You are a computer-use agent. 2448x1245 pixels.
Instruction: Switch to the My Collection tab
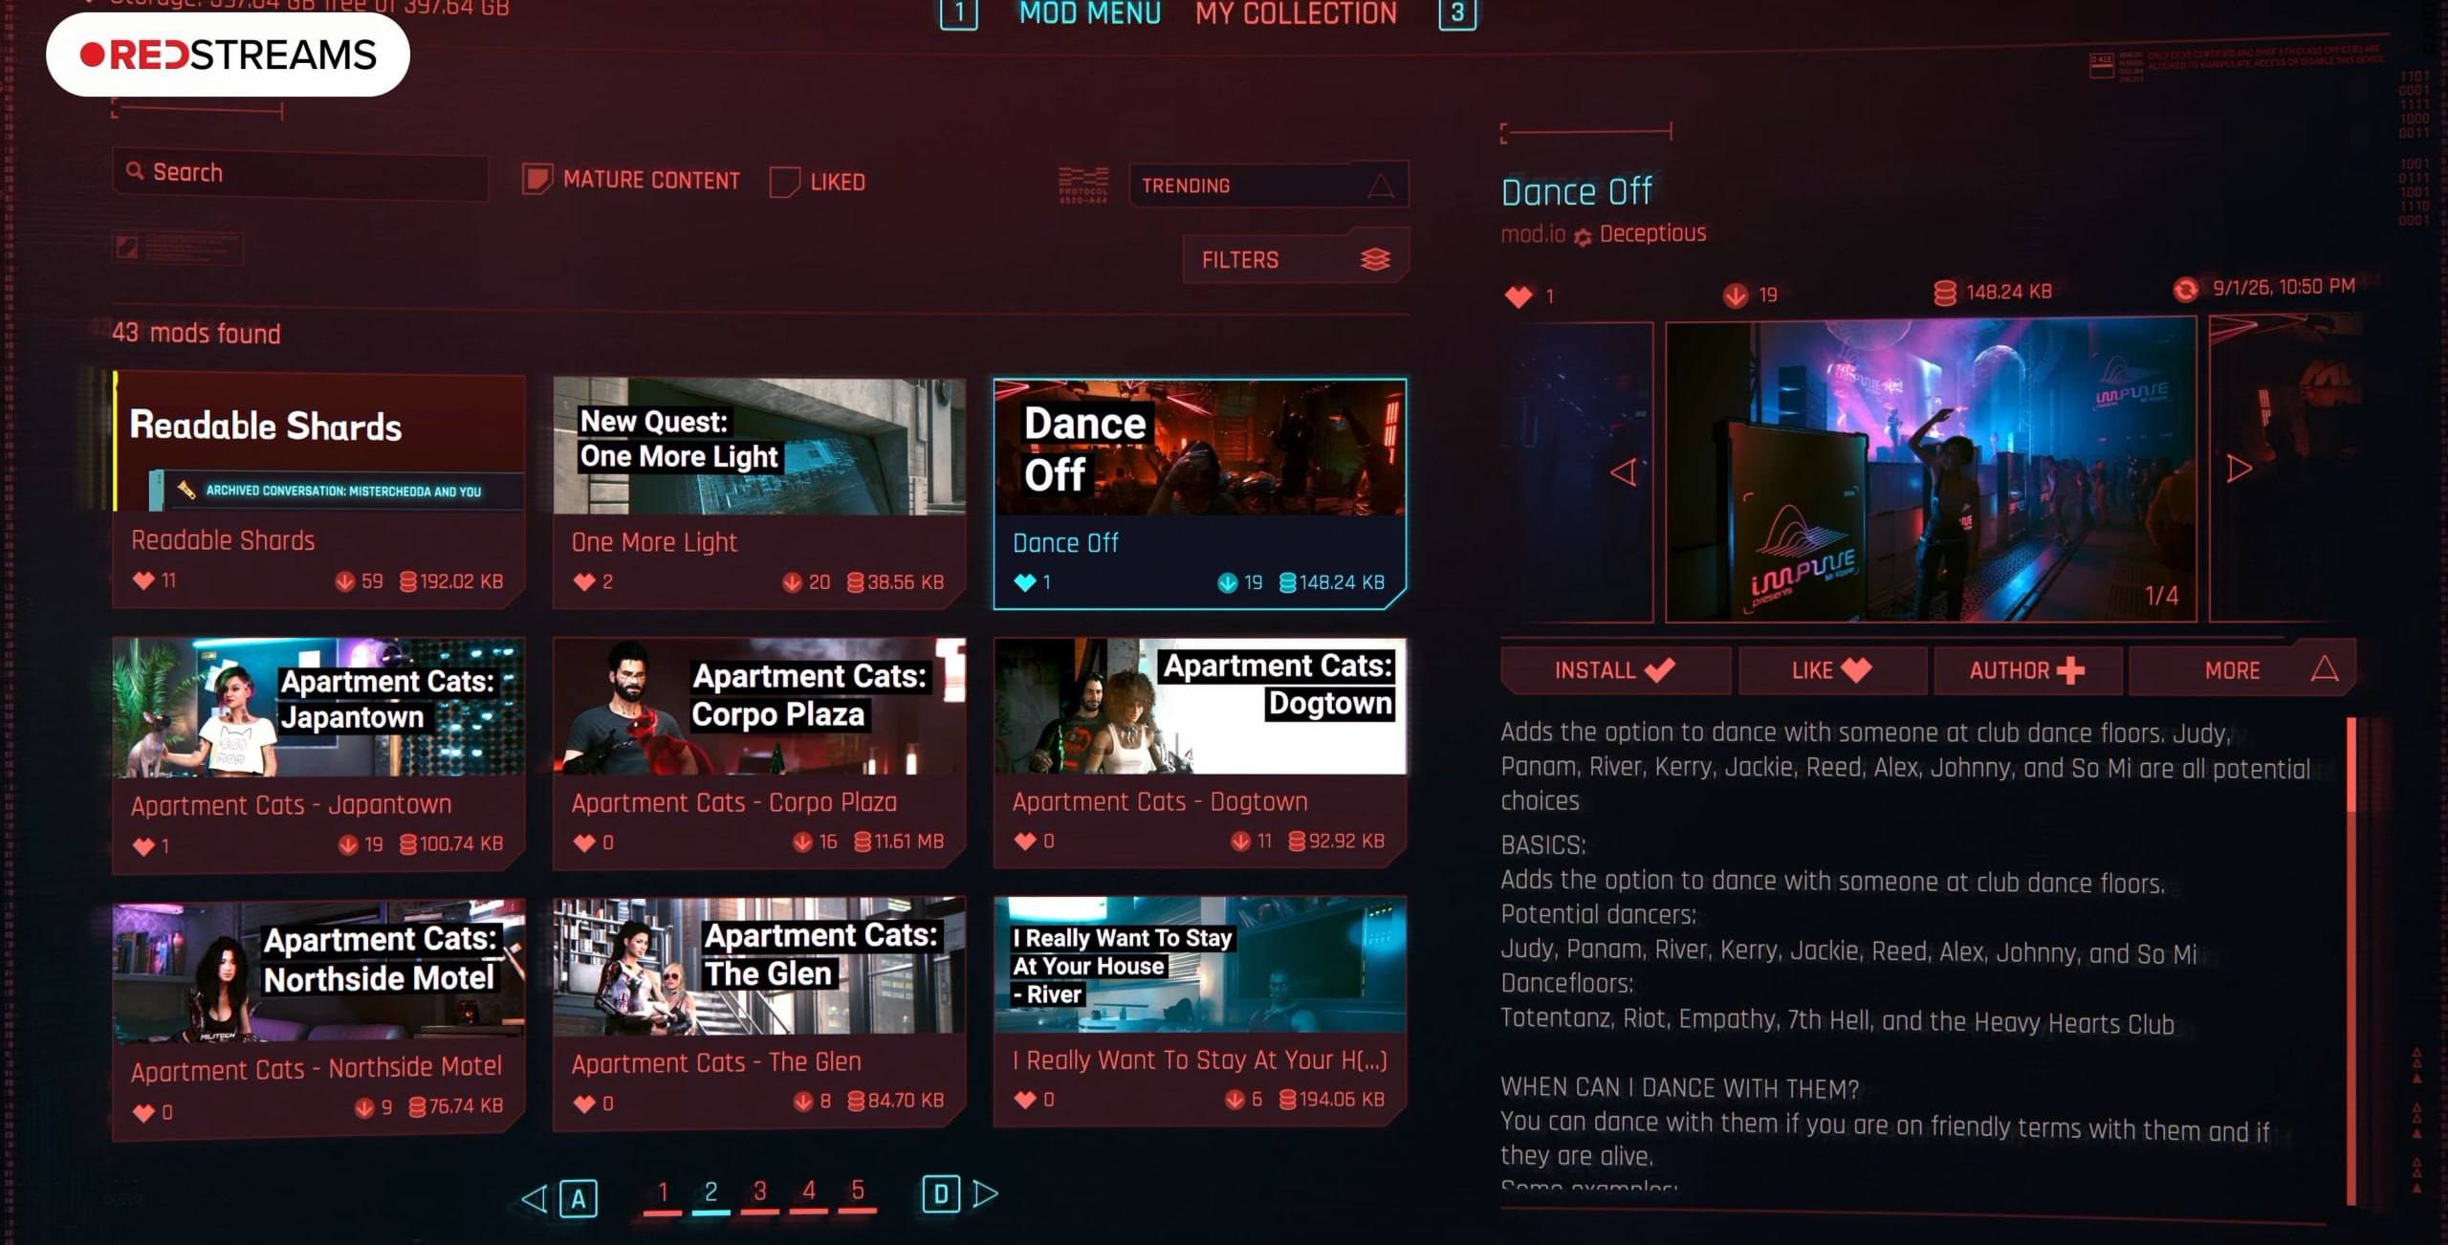pyautogui.click(x=1296, y=13)
